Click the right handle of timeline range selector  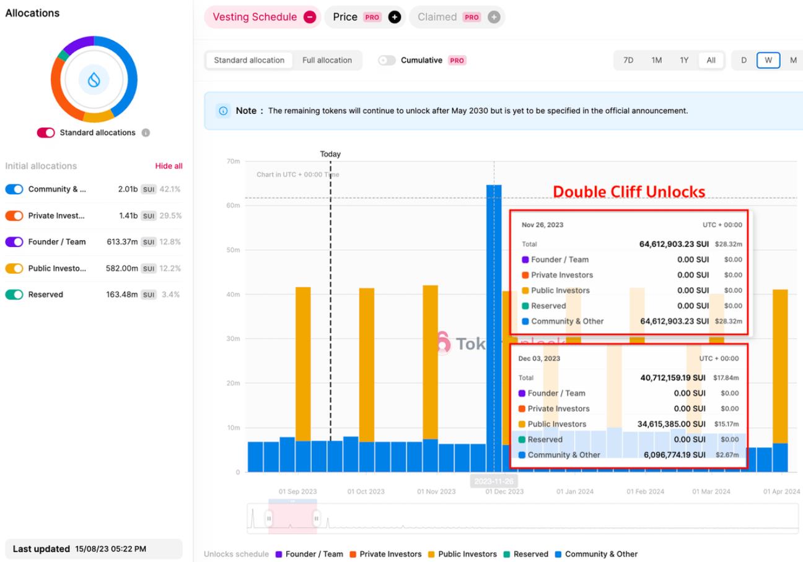[x=317, y=518]
